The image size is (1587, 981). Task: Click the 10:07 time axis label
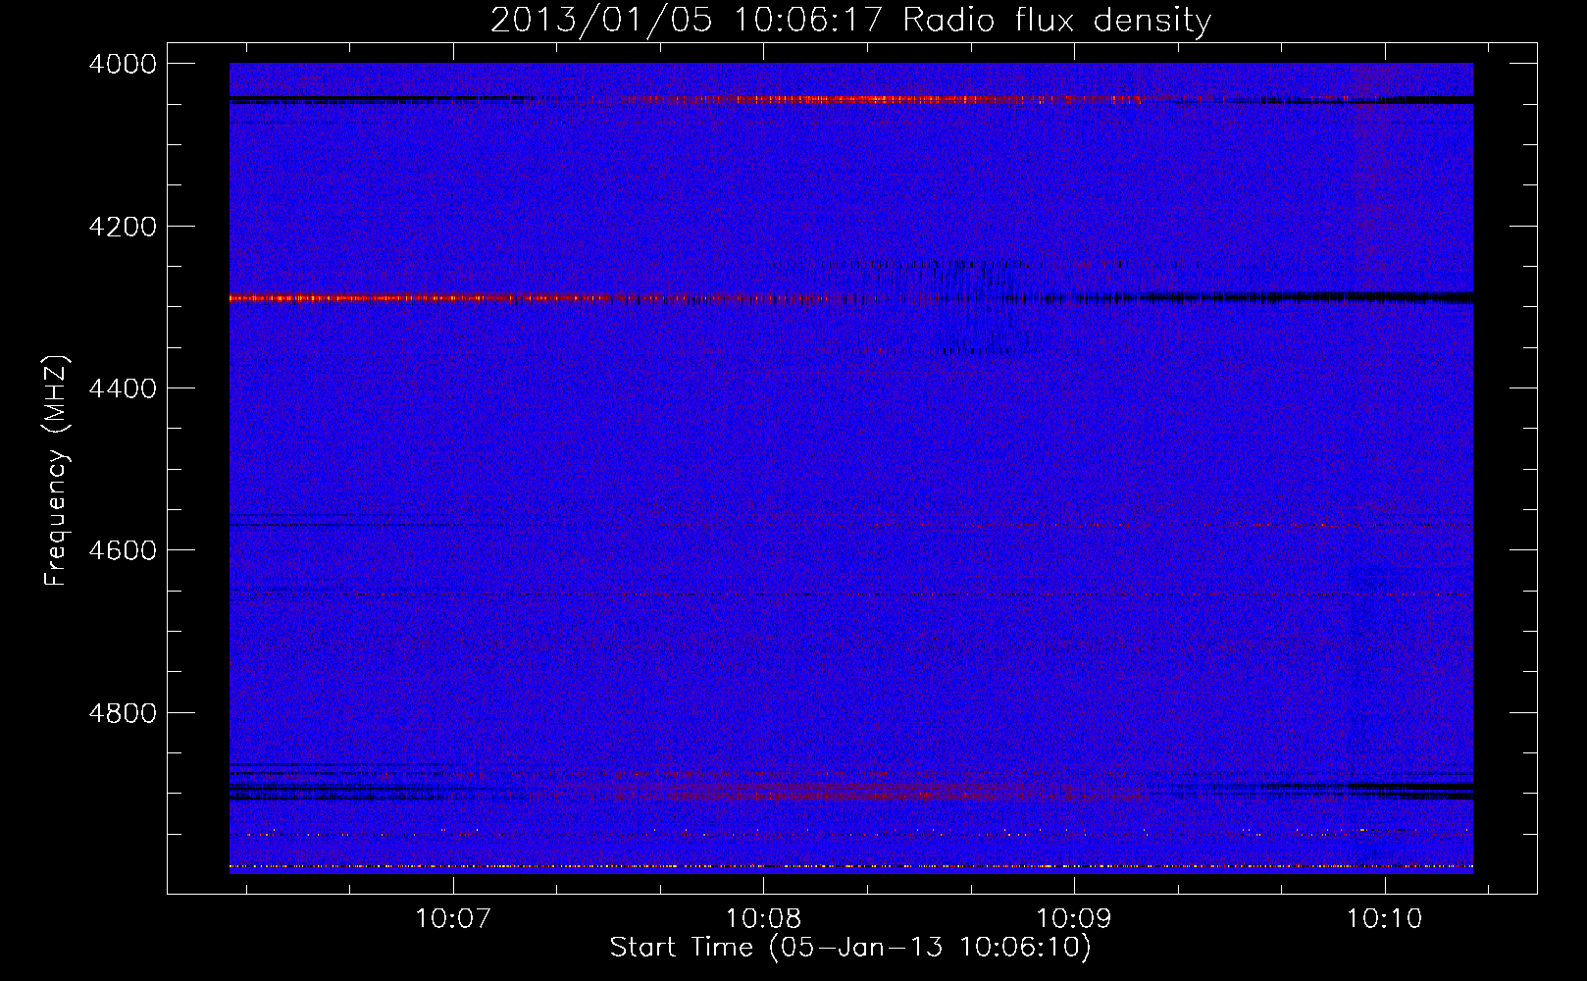452,918
